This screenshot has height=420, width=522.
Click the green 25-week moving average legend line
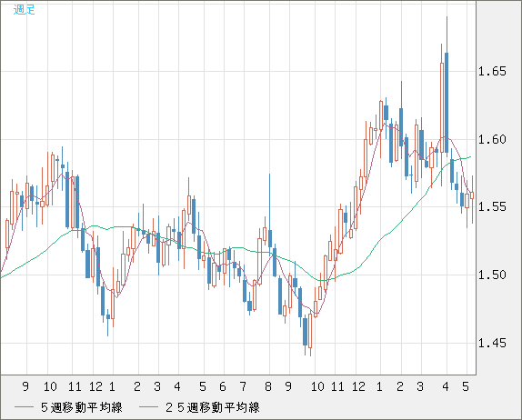click(148, 407)
